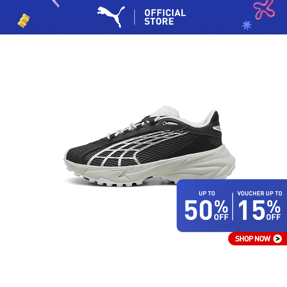Click the arrow circle beside Shop Now
287x287 pixels.
pos(278,239)
